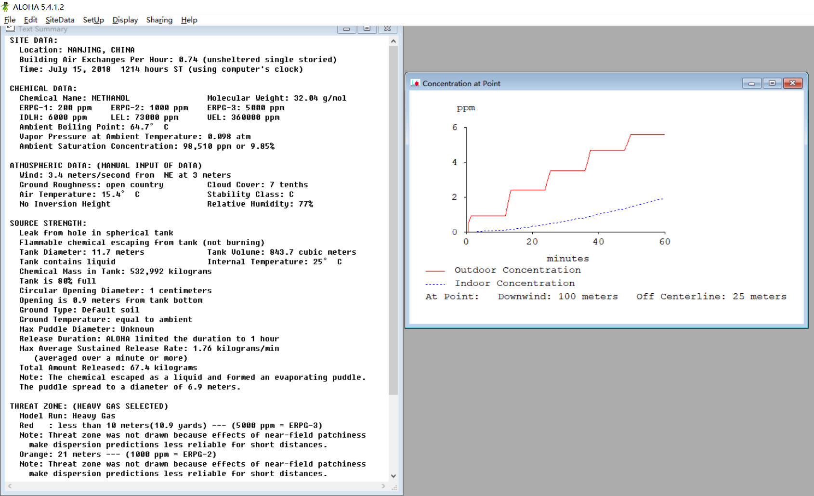The image size is (814, 496).
Task: Close the Concentration at Point window
Action: coord(793,83)
